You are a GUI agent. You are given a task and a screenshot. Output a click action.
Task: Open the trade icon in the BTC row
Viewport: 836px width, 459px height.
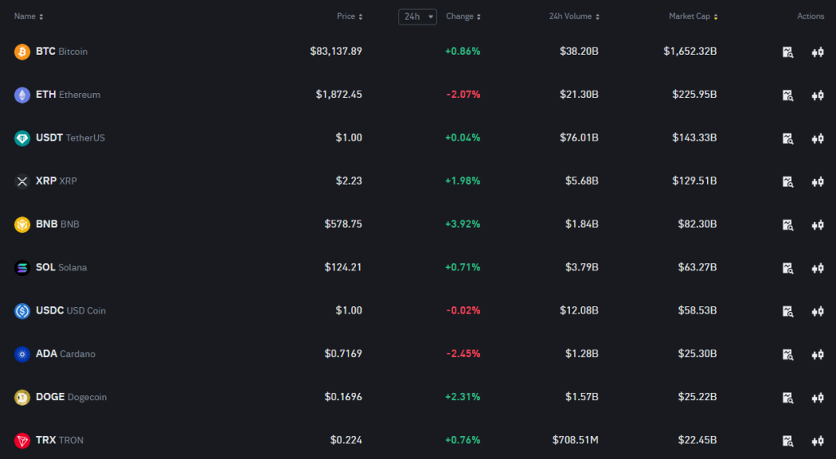818,52
